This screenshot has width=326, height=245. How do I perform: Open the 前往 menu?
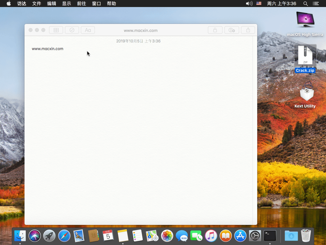(81, 4)
